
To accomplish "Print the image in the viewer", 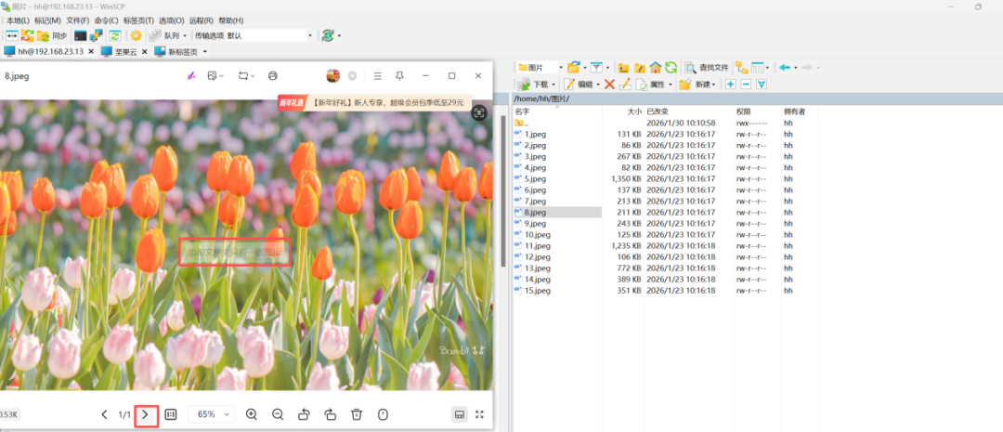I will [x=273, y=75].
